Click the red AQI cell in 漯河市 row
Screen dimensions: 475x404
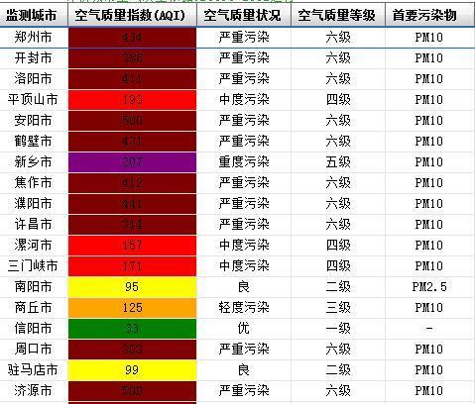(x=132, y=246)
